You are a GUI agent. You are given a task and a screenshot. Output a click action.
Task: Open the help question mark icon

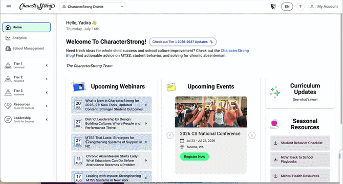coord(301,7)
